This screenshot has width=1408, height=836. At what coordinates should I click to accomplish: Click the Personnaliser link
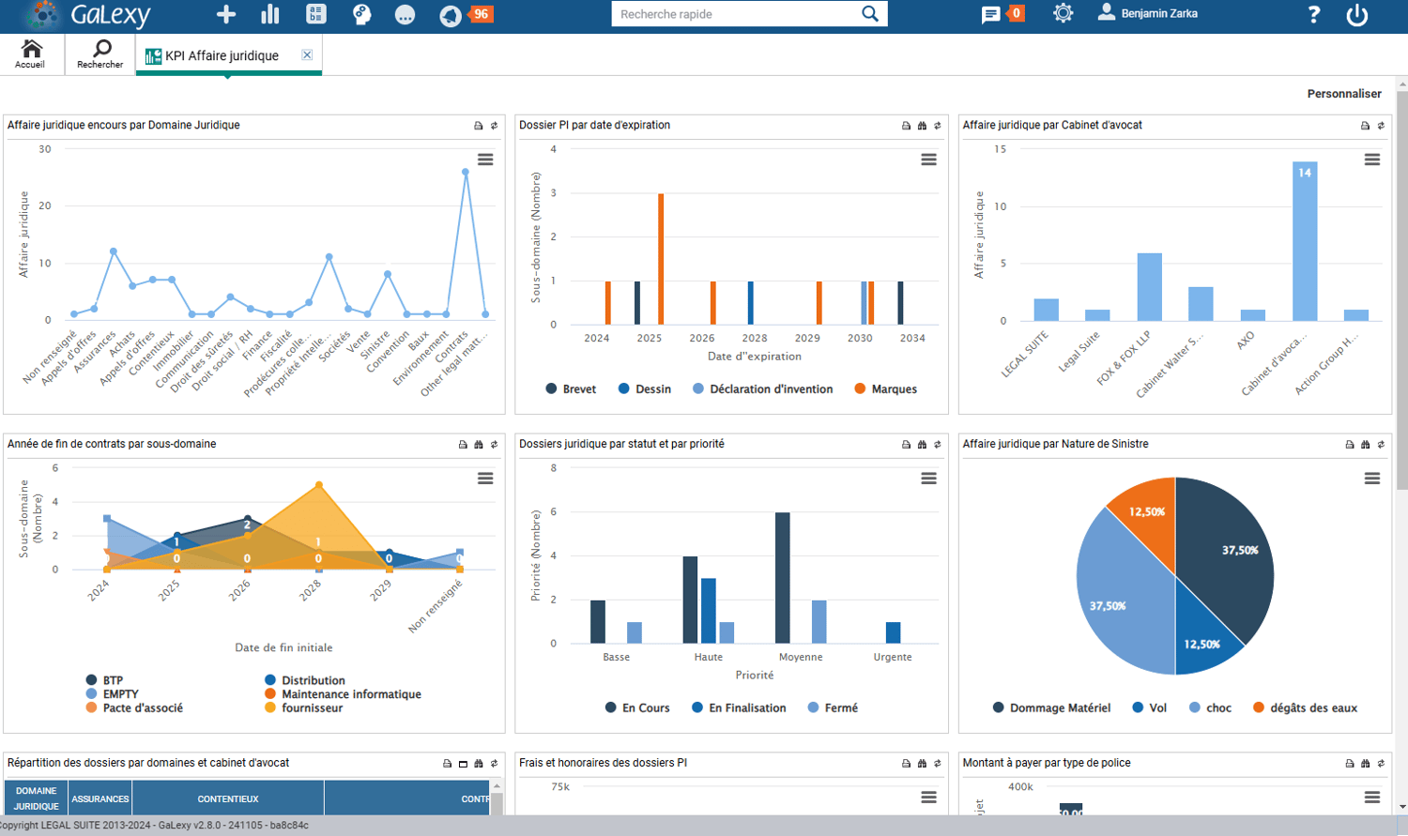[x=1343, y=94]
